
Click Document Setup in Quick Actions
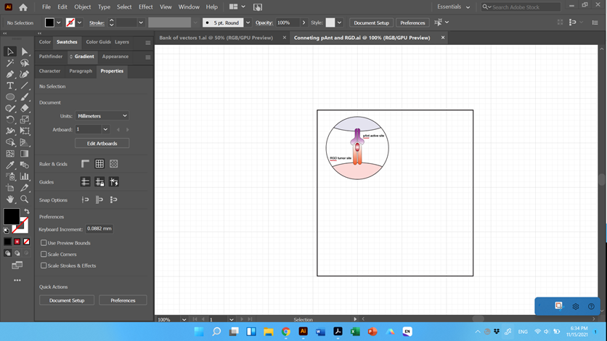[x=67, y=300]
